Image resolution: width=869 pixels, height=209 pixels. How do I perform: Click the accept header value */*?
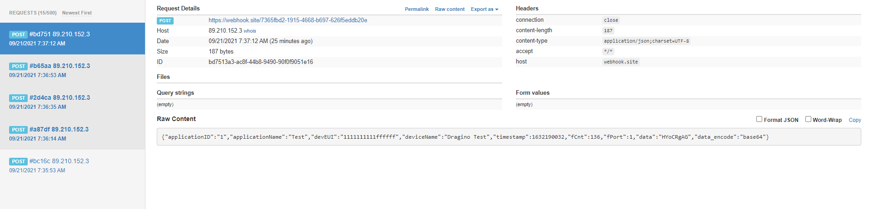[608, 52]
